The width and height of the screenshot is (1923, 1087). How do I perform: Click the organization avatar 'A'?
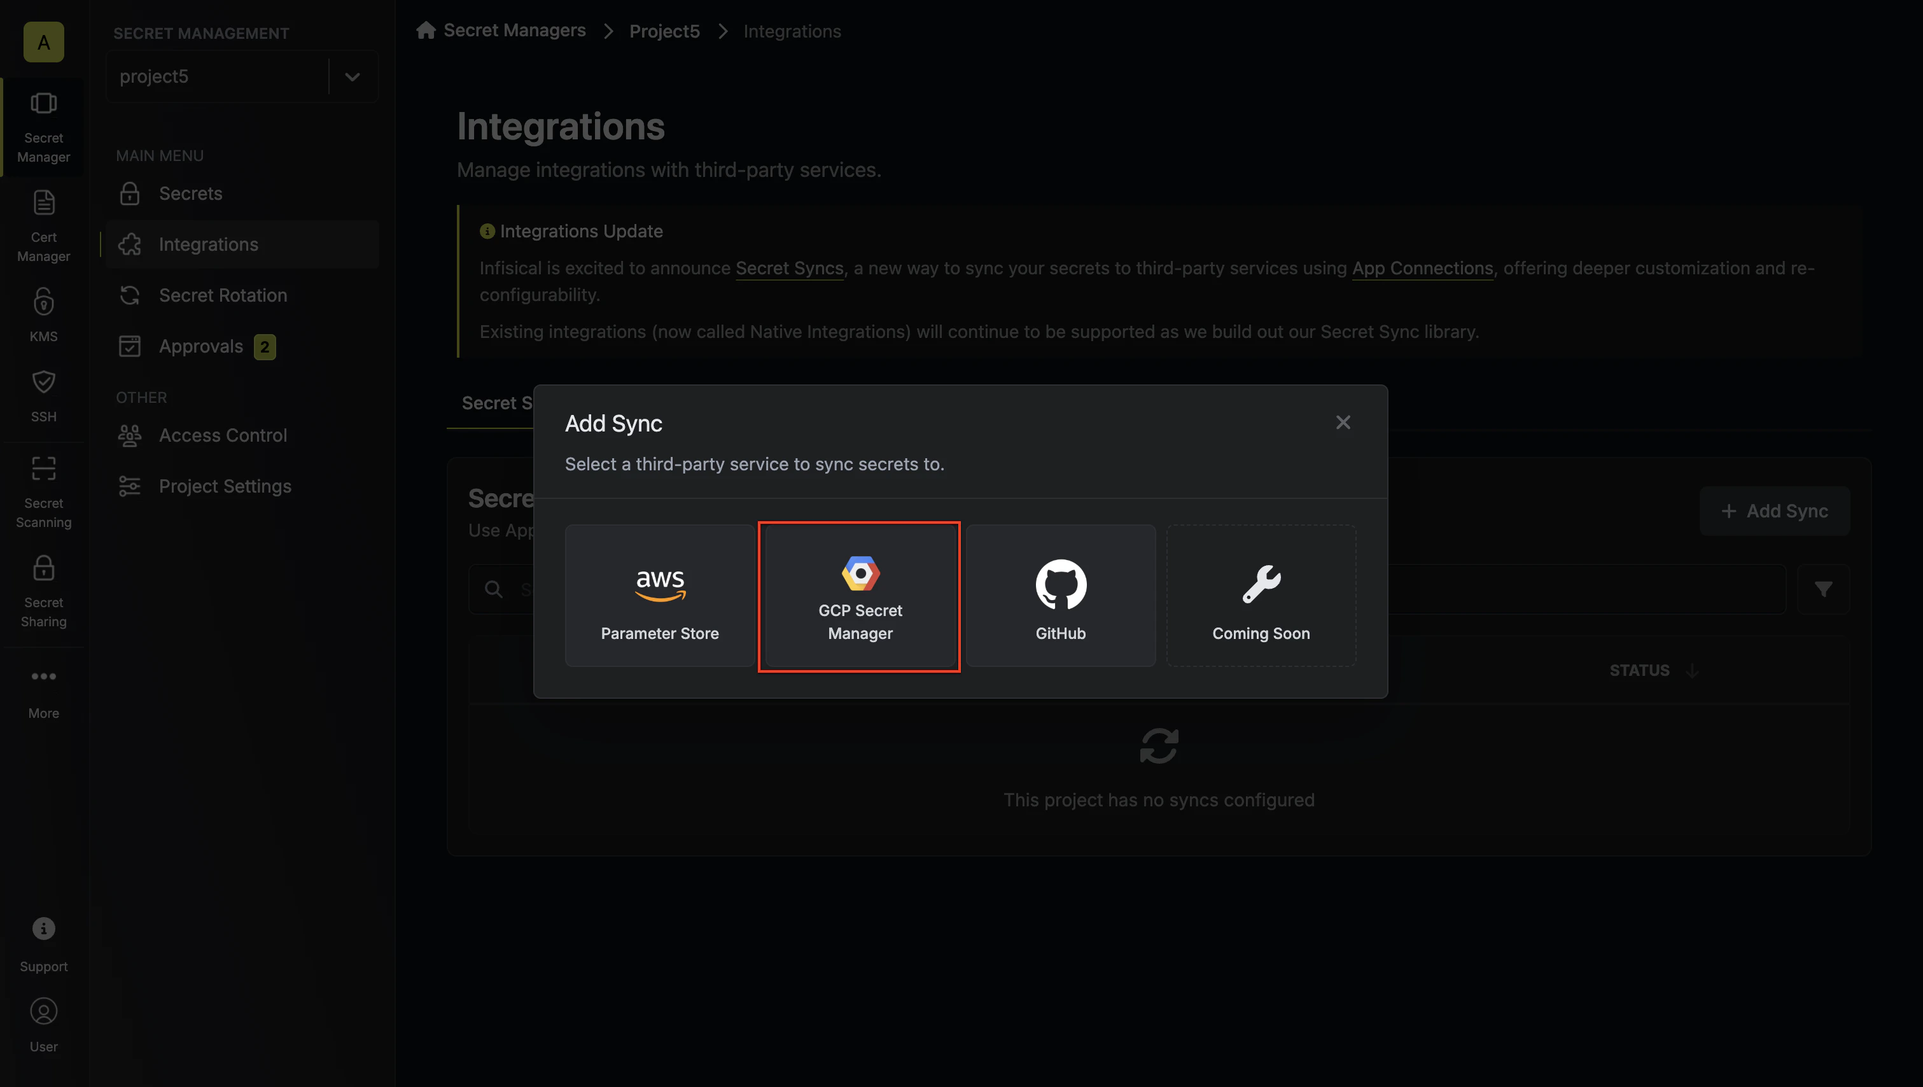[x=43, y=42]
